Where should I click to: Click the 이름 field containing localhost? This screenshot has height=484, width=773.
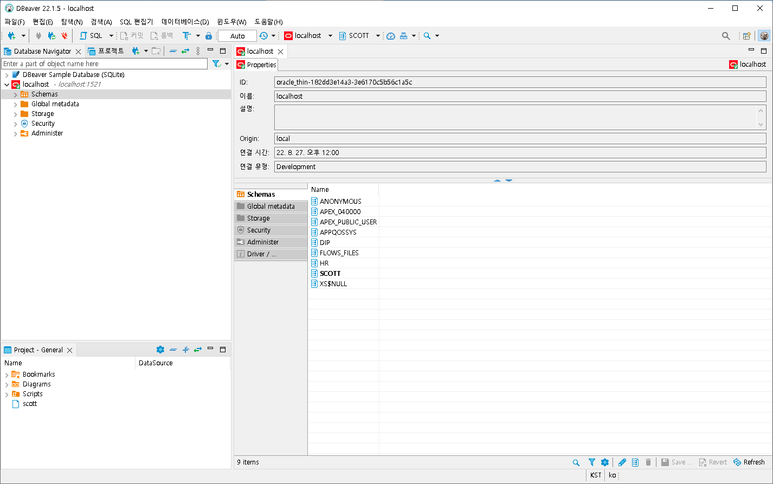click(520, 96)
